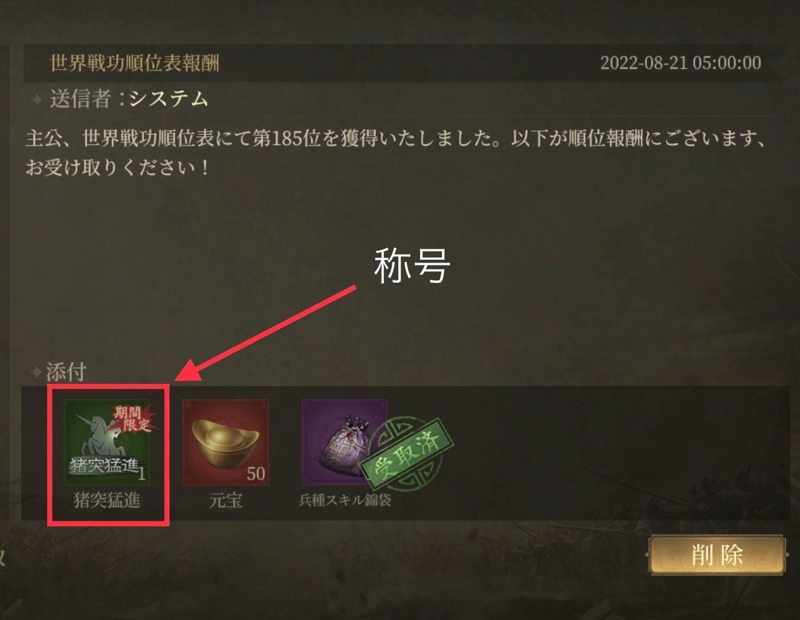Click the 削除 delete button
The width and height of the screenshot is (800, 620).
[717, 555]
